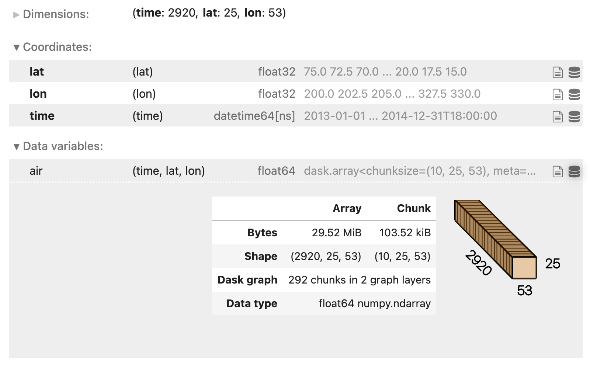The height and width of the screenshot is (365, 590).
Task: Click the dask chunk cube diagram
Action: [495, 239]
